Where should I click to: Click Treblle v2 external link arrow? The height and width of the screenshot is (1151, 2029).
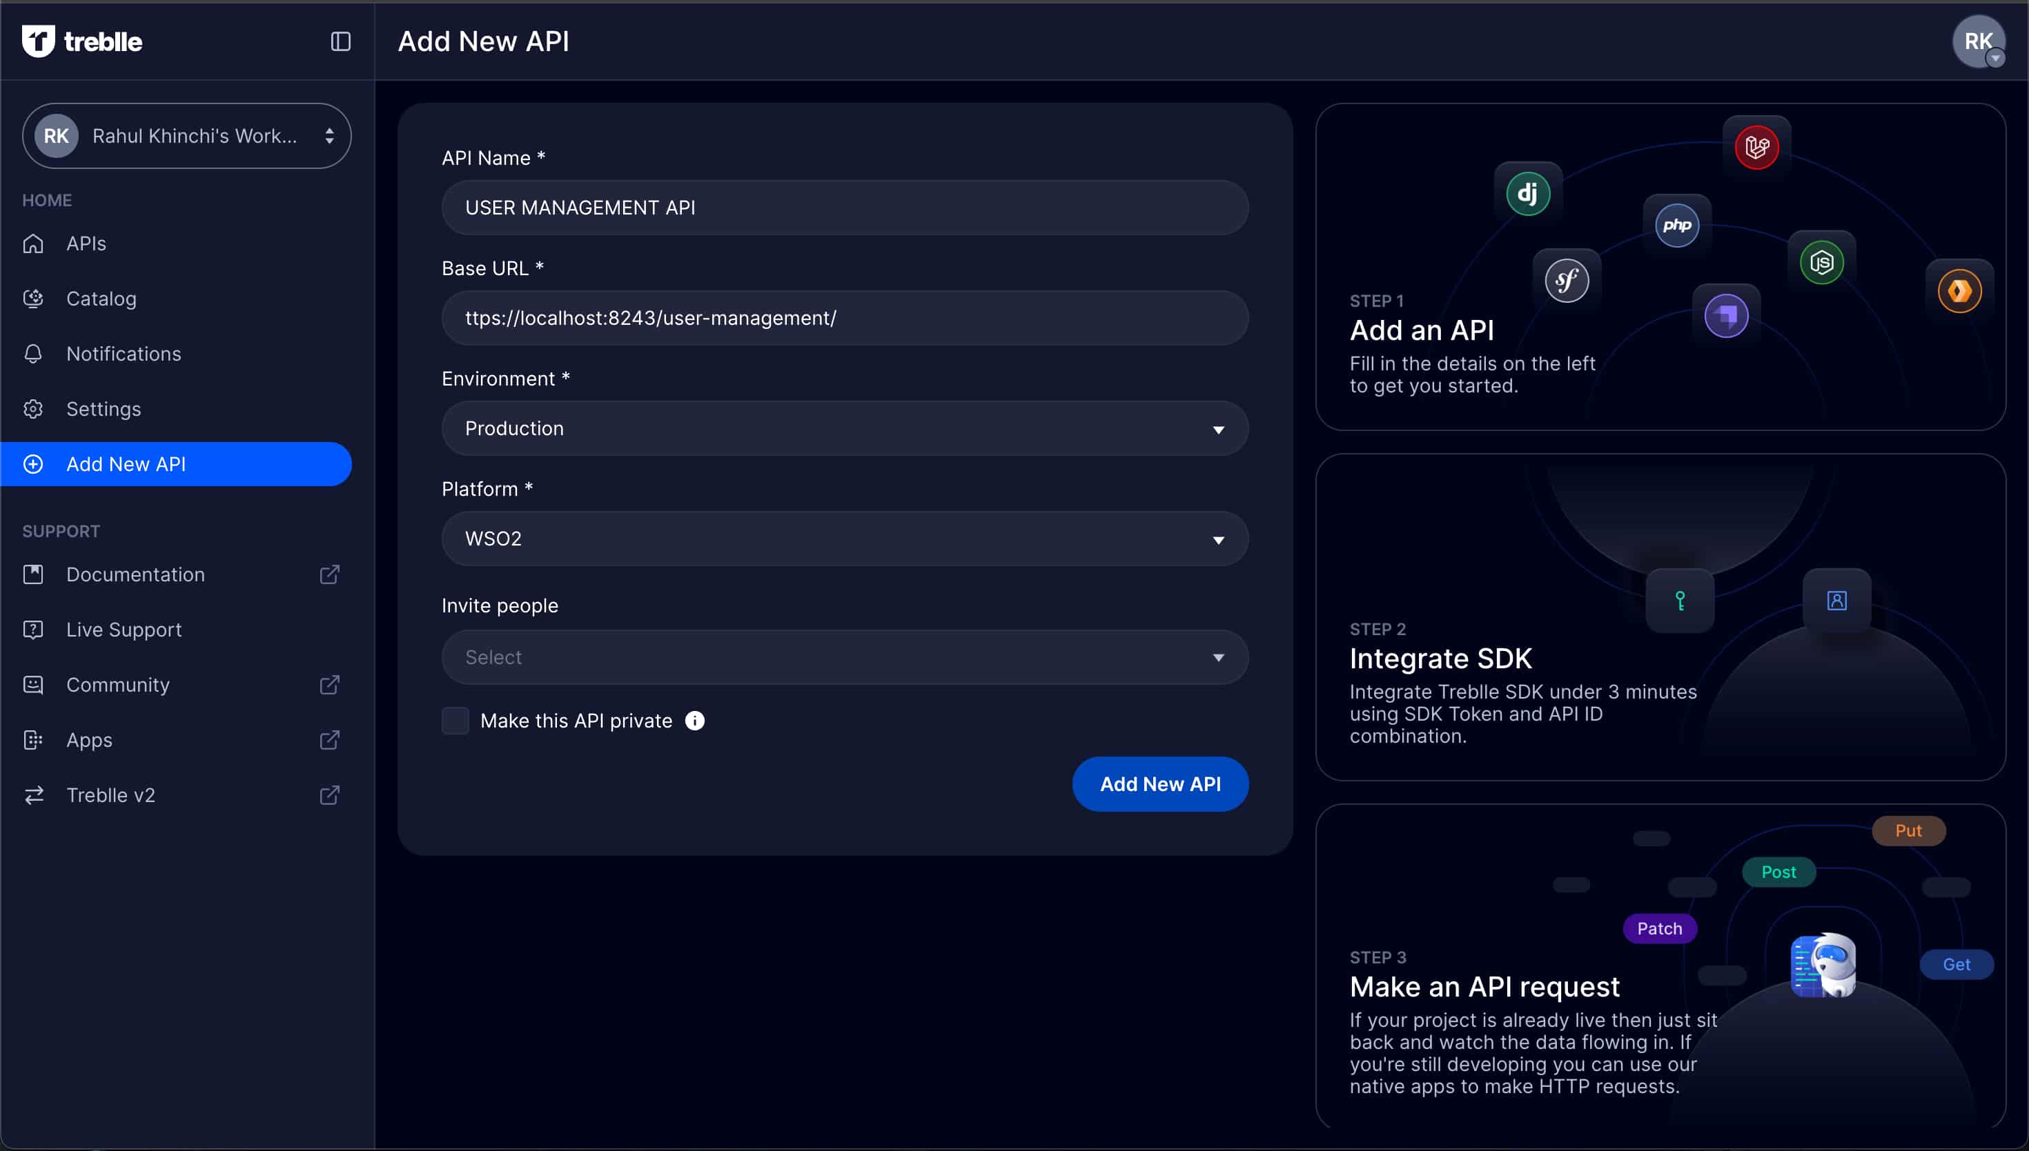(x=330, y=795)
